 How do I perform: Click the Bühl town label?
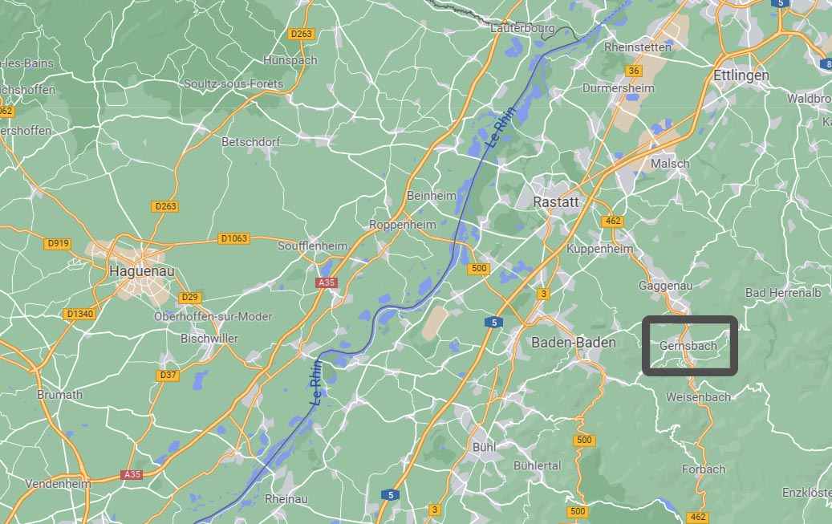(x=485, y=447)
